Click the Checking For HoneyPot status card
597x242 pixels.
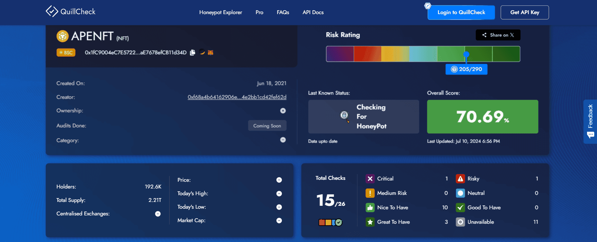click(364, 117)
